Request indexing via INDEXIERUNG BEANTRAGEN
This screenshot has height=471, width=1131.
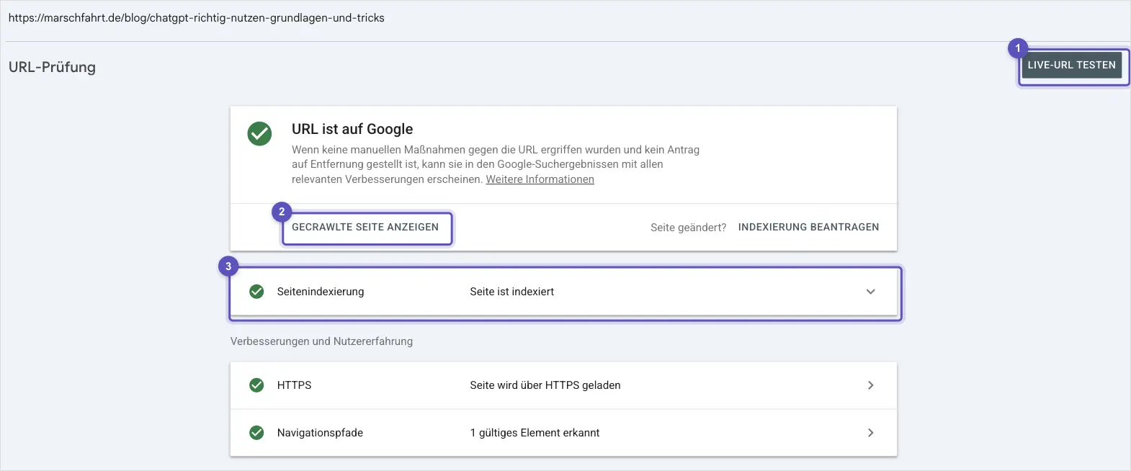pos(808,227)
